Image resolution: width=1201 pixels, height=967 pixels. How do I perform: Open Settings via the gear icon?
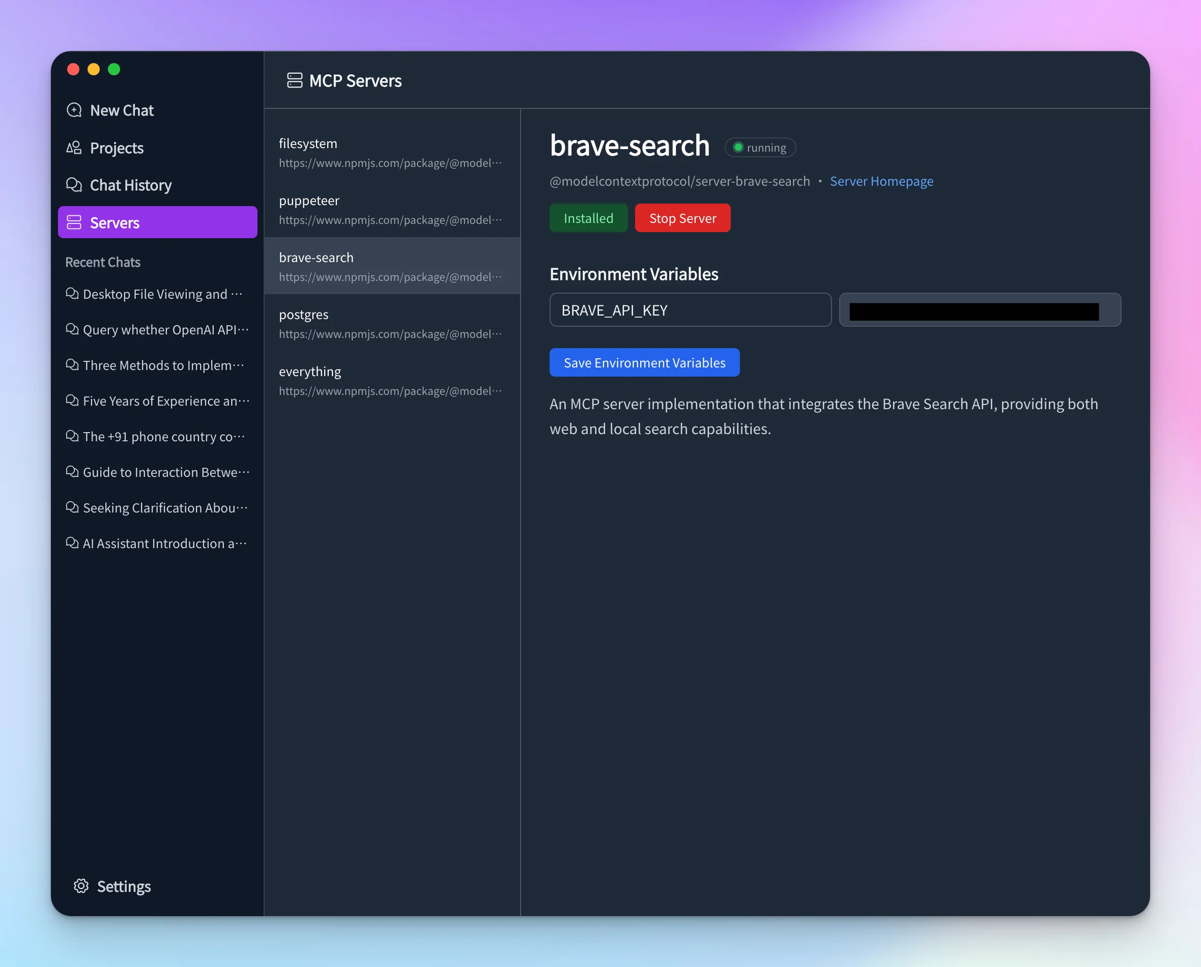pos(81,886)
